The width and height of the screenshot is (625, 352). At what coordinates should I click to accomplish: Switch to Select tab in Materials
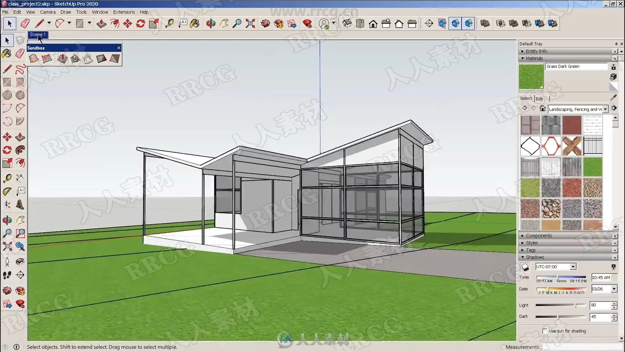point(526,99)
